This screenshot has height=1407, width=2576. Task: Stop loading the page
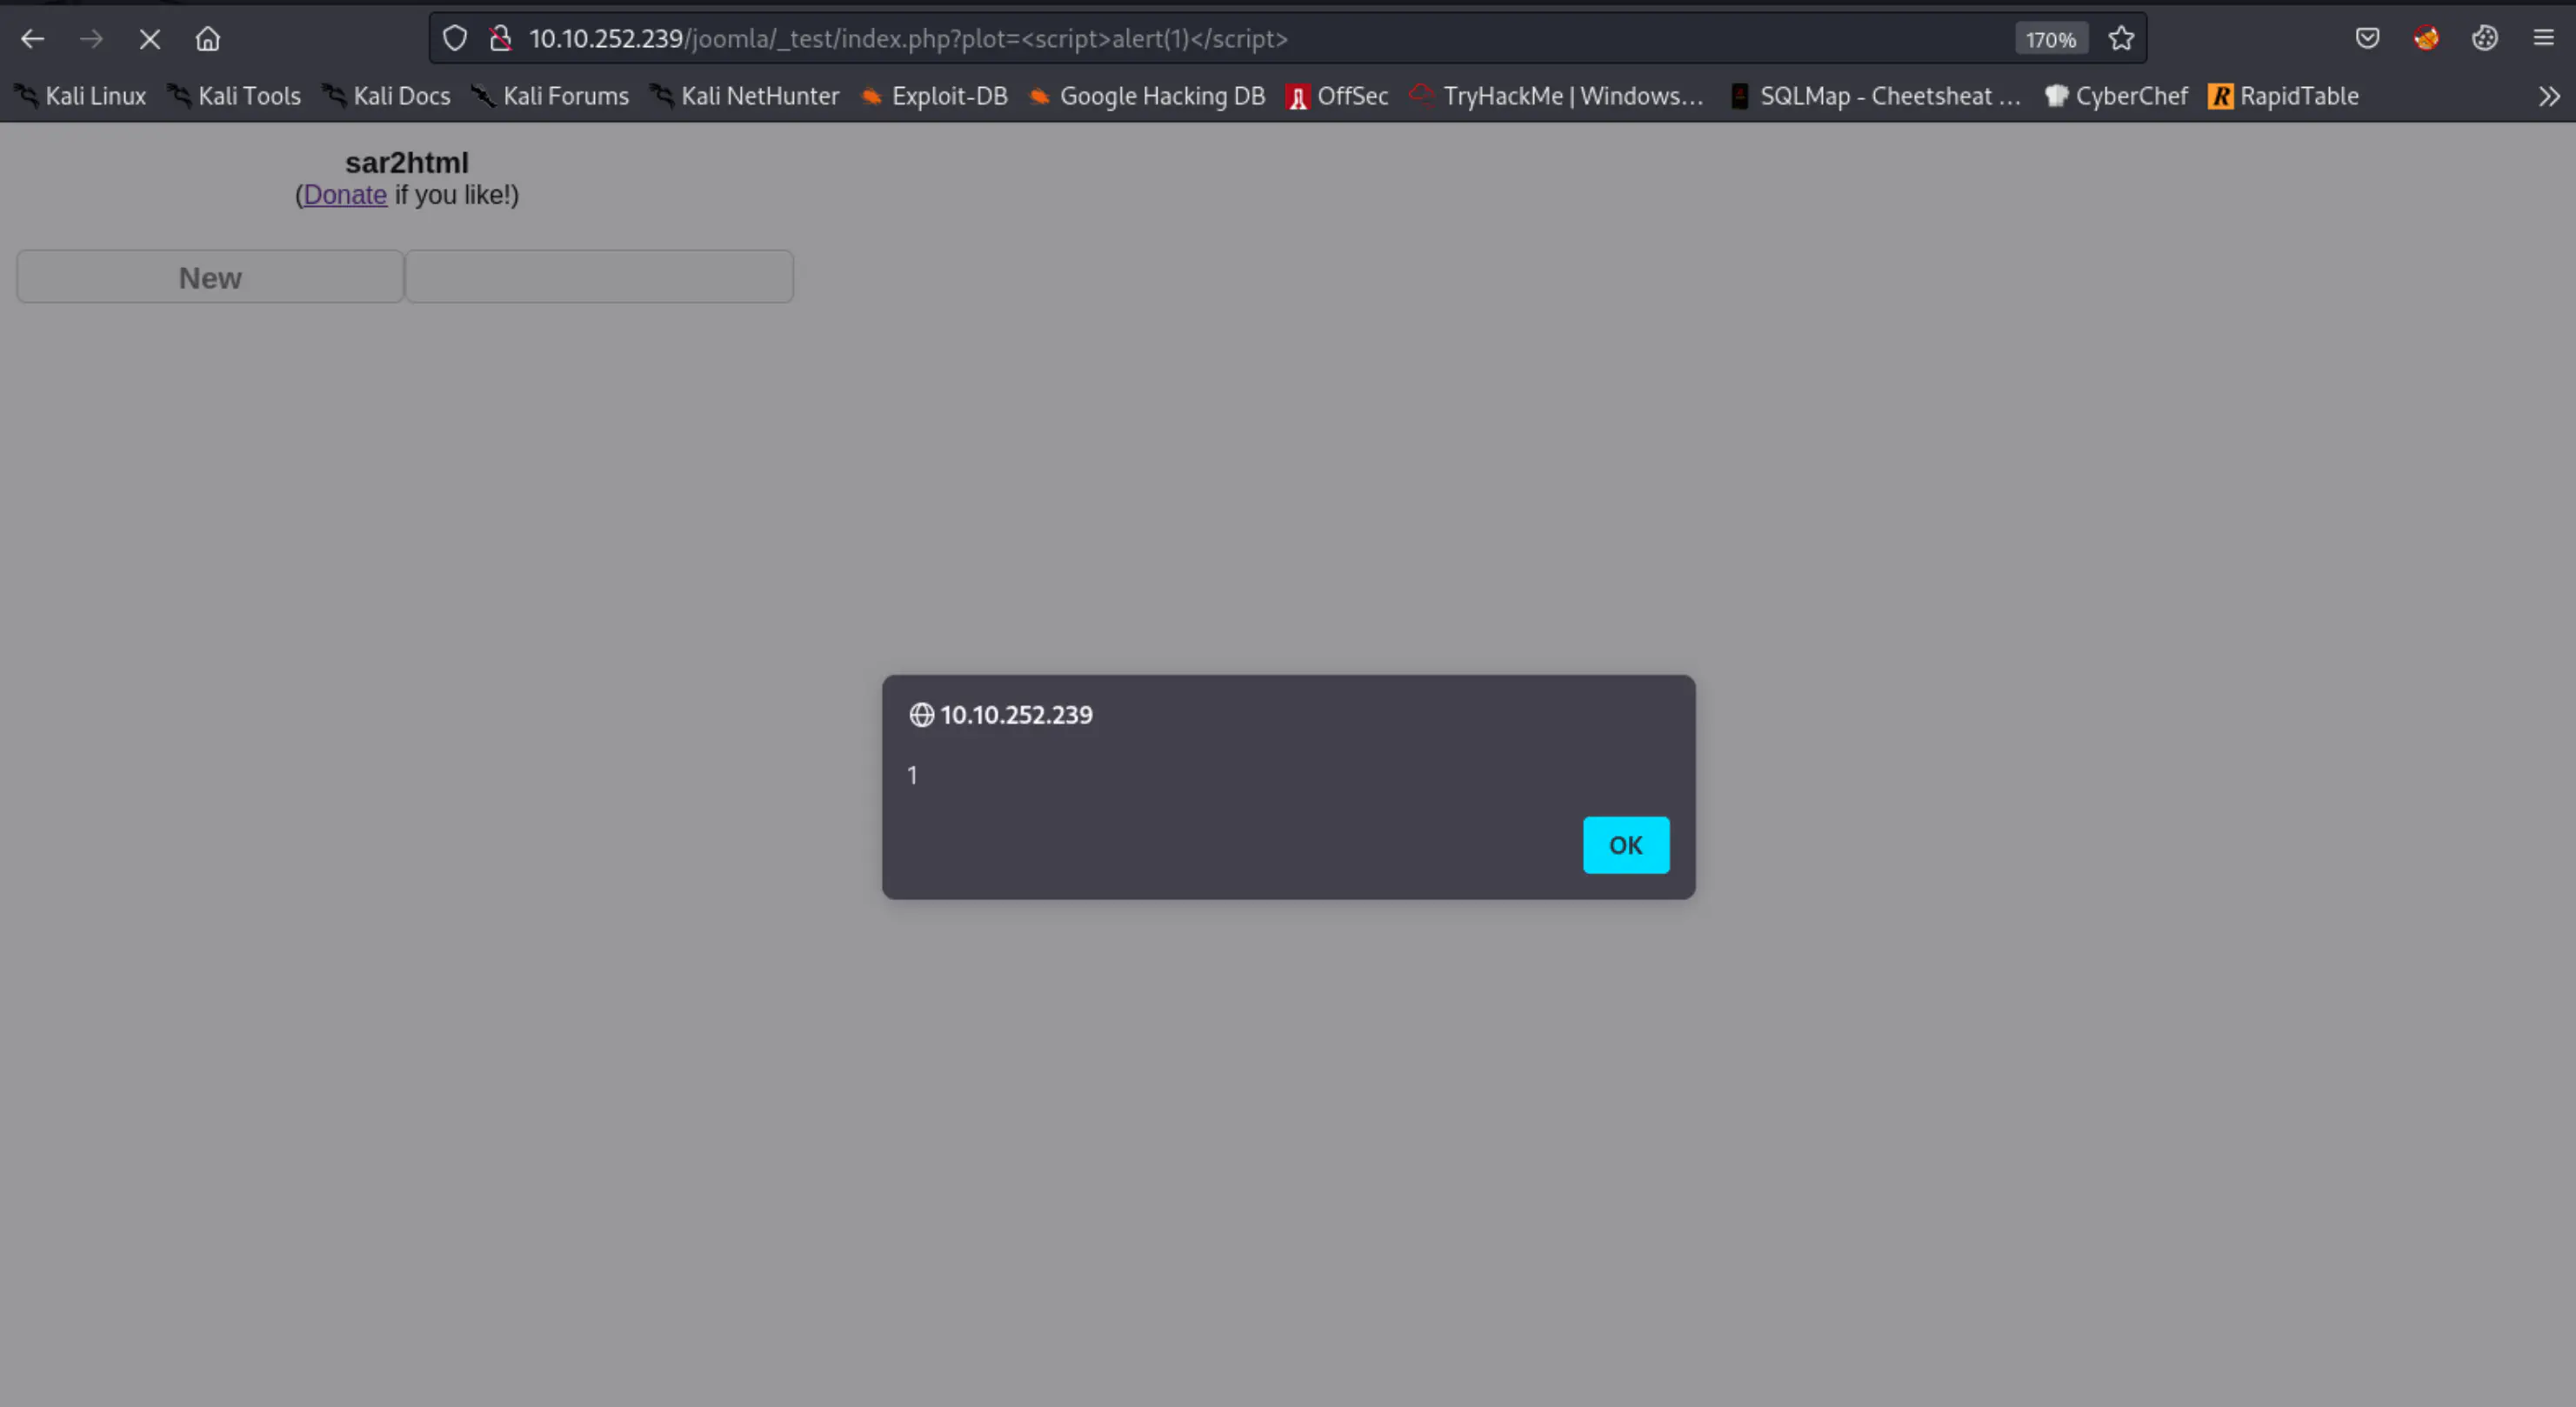(x=150, y=39)
